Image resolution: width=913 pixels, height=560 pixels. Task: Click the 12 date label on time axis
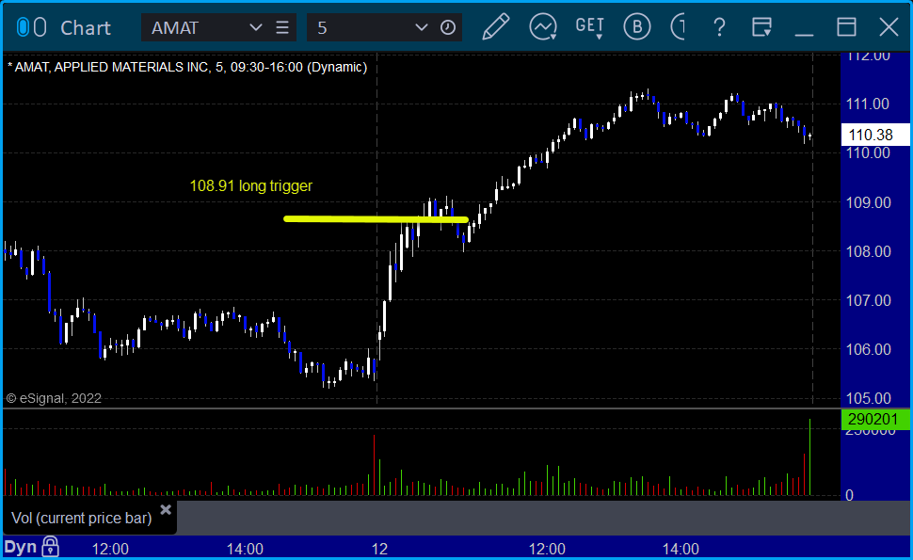[379, 549]
